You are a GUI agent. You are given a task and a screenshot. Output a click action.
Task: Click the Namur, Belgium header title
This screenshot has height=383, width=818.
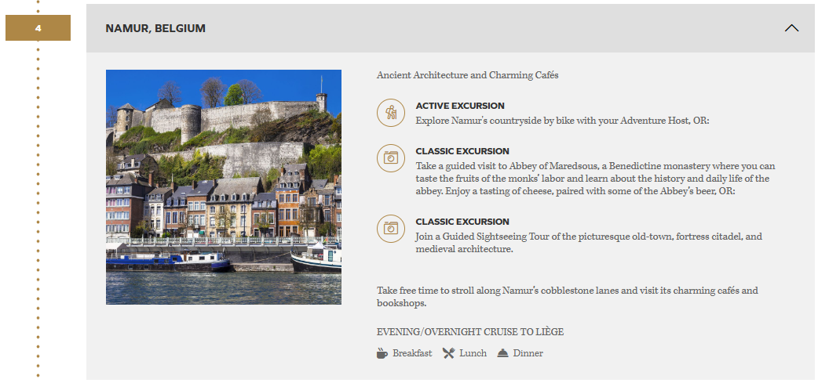tap(155, 28)
